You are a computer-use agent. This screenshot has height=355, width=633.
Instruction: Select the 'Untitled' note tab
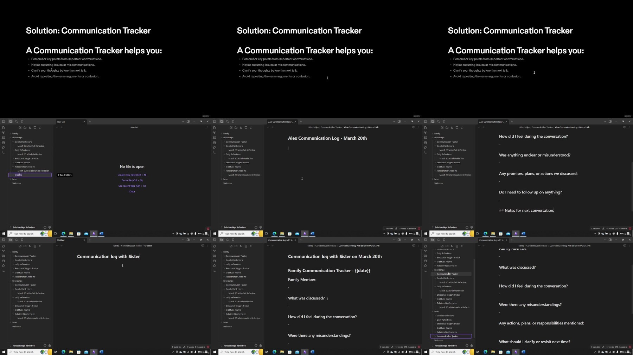pyautogui.click(x=71, y=240)
